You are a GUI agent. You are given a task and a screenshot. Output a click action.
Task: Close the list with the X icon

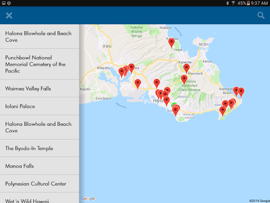9,15
